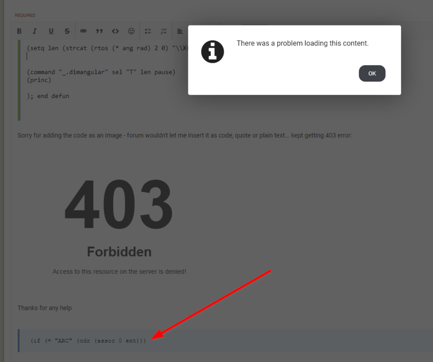Insert a numbered list

pos(164,31)
